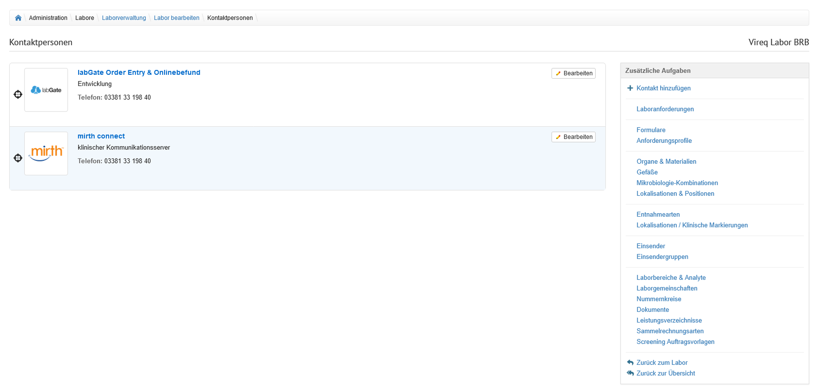
Task: Open the labGate Order Entry & Onlinebefund title
Action: coord(139,72)
